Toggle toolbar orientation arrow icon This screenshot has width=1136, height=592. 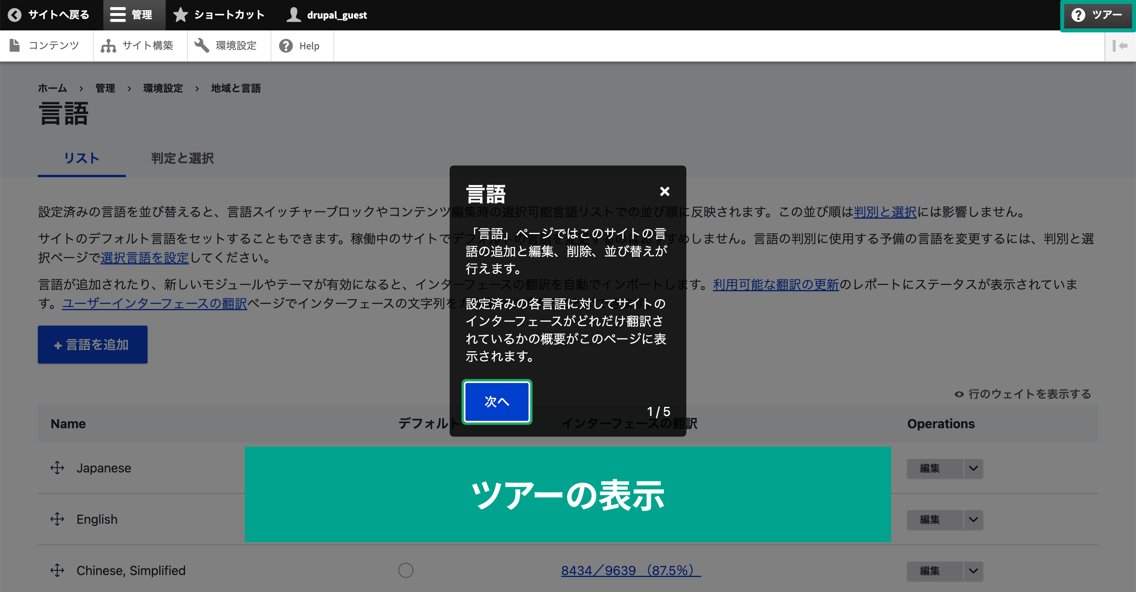tap(1120, 45)
